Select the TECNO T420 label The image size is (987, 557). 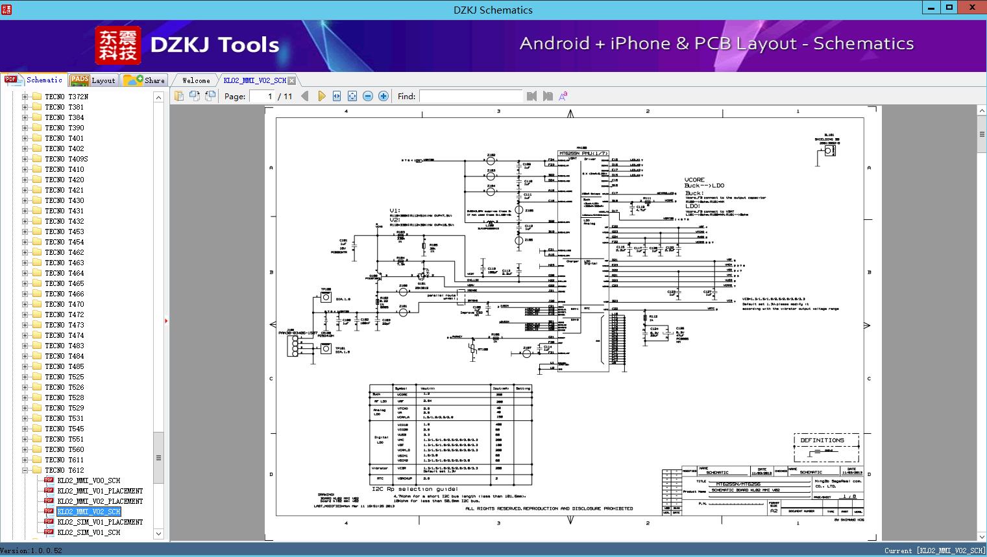(64, 180)
